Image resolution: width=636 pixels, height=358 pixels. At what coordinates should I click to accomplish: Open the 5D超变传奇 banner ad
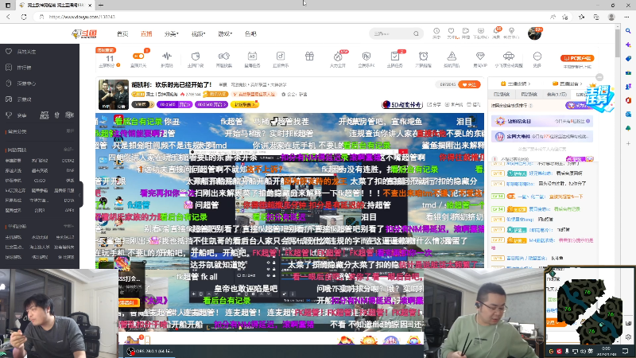click(402, 104)
